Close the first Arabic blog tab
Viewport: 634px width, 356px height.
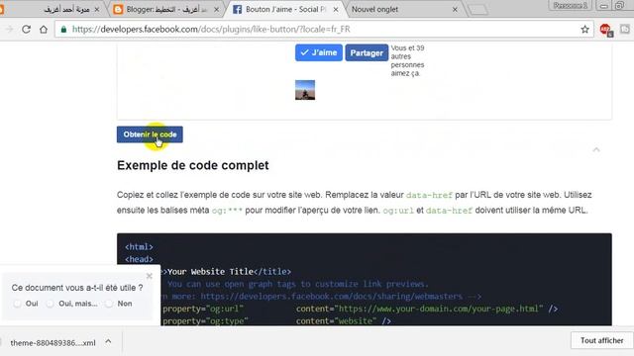(x=97, y=9)
